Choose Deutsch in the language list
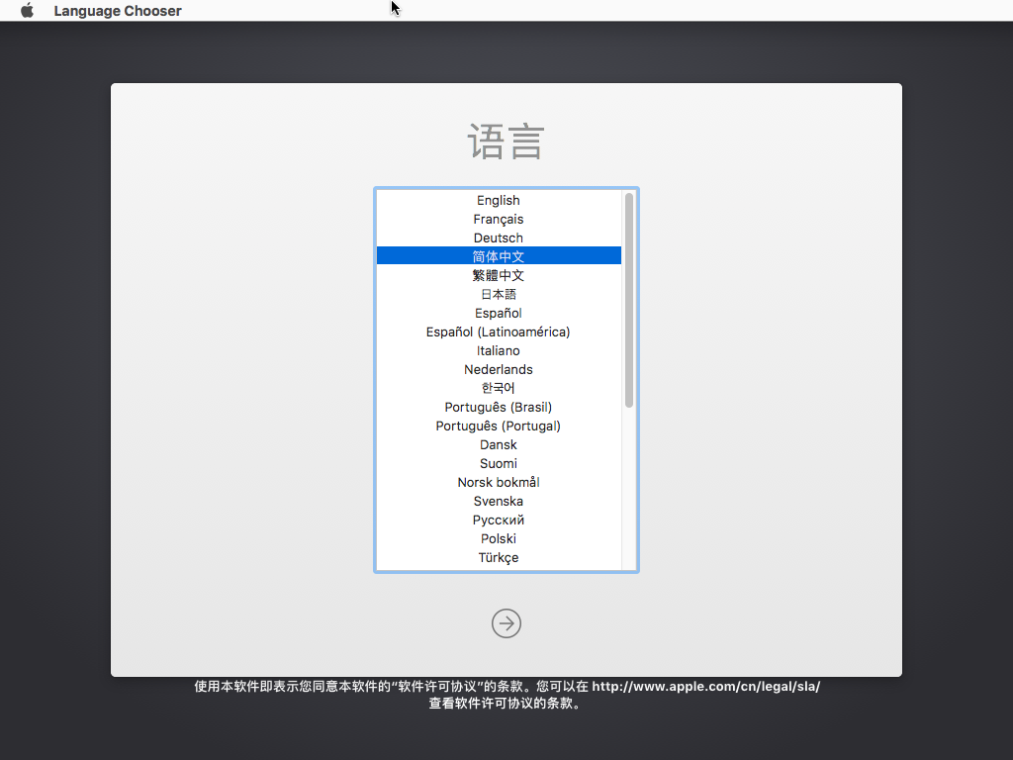Viewport: 1013px width, 760px height. point(498,238)
